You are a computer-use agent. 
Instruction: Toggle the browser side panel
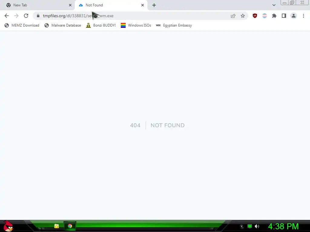[x=284, y=16]
